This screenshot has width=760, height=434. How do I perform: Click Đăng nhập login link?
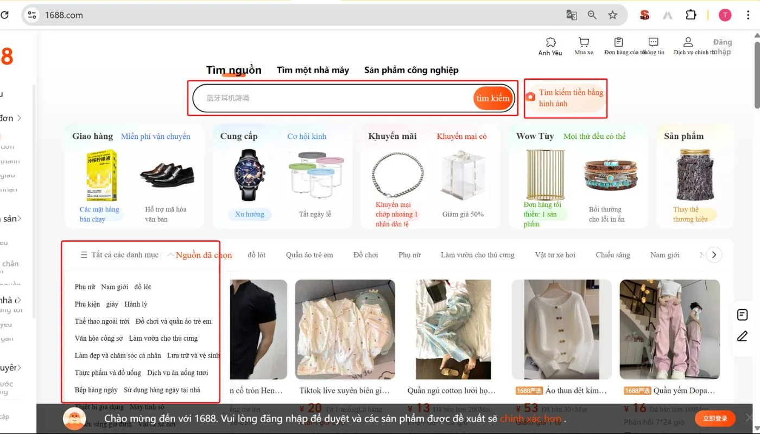[722, 47]
